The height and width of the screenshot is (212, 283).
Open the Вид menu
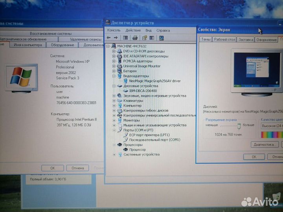pos(149,30)
